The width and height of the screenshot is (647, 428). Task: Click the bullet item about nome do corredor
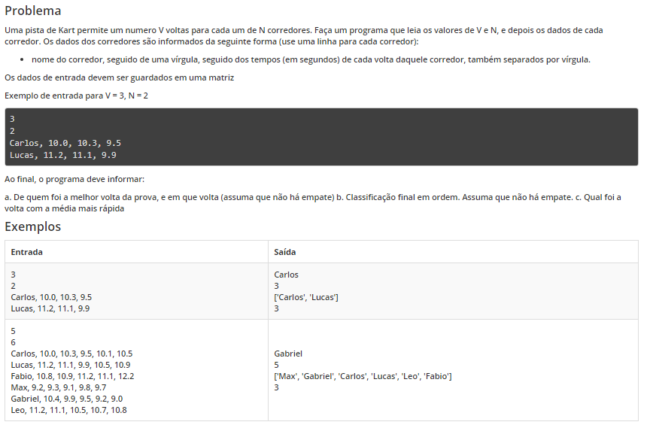[311, 59]
